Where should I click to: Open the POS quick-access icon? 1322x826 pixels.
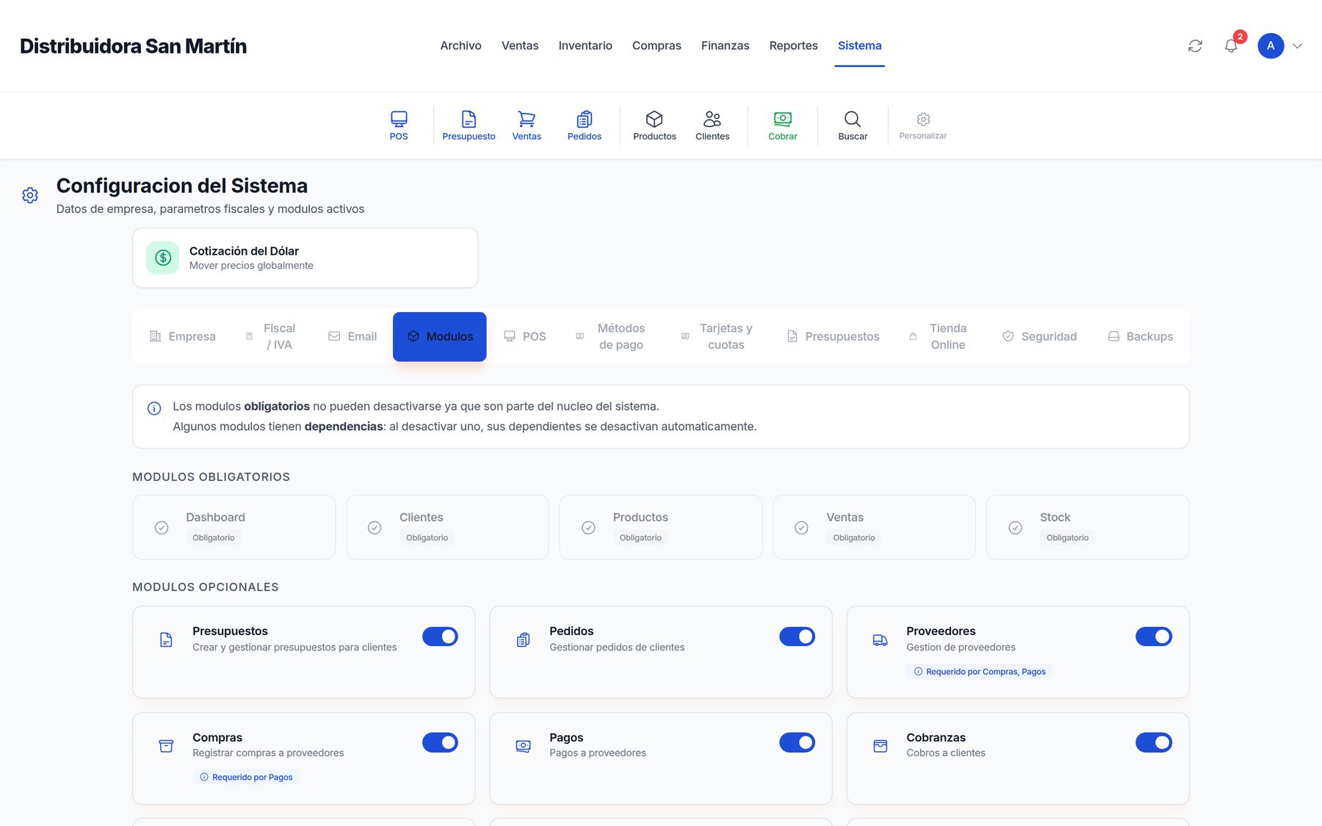pyautogui.click(x=399, y=126)
